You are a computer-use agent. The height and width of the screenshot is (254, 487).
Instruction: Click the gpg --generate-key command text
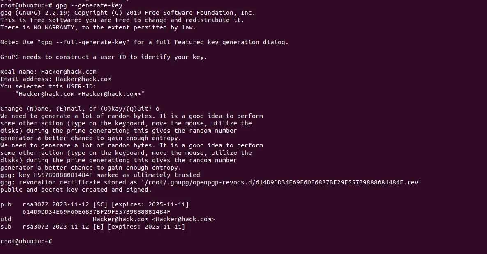click(89, 5)
